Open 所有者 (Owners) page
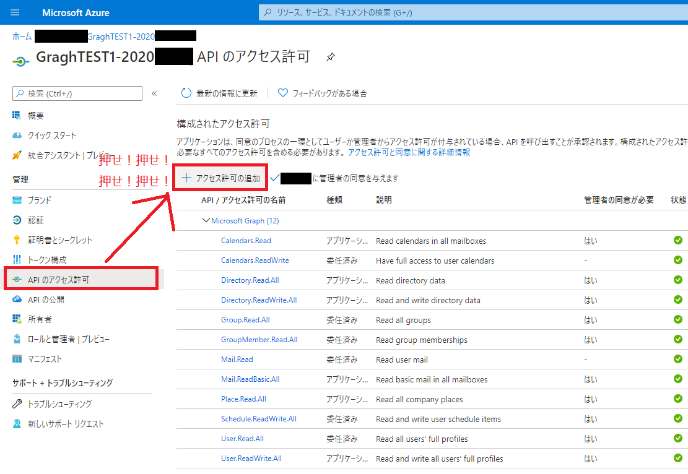The image size is (688, 474). (36, 318)
